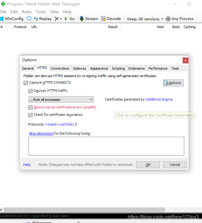
Task: Click the Actions button
Action: (173, 83)
